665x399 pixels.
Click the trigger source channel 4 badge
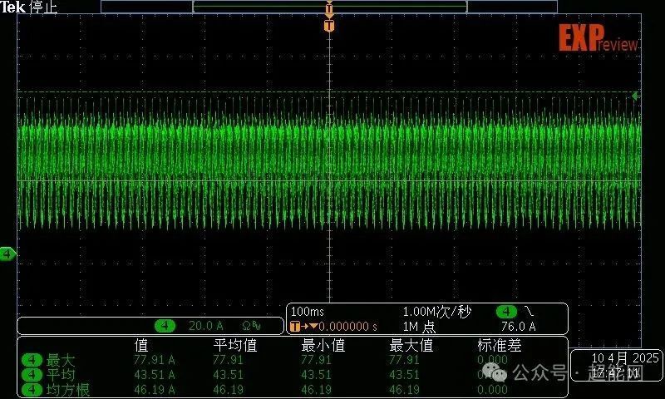click(x=506, y=312)
